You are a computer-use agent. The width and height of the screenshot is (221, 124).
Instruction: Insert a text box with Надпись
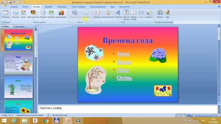pyautogui.click(x=97, y=14)
